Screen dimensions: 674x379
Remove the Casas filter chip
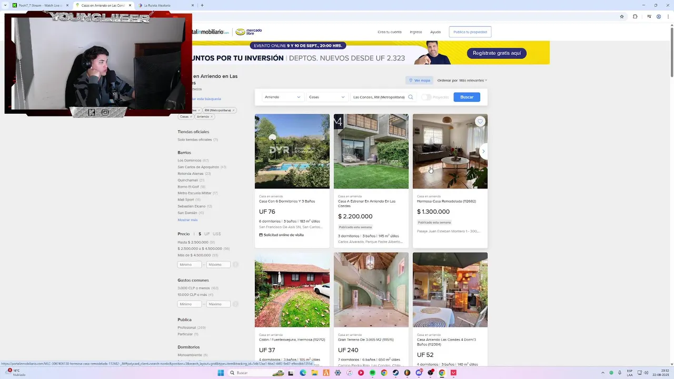coord(191,116)
